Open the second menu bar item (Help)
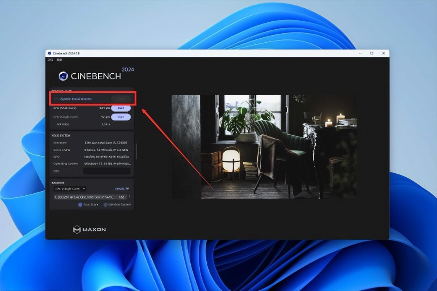Viewport: 437px width, 291px height. pyautogui.click(x=59, y=60)
